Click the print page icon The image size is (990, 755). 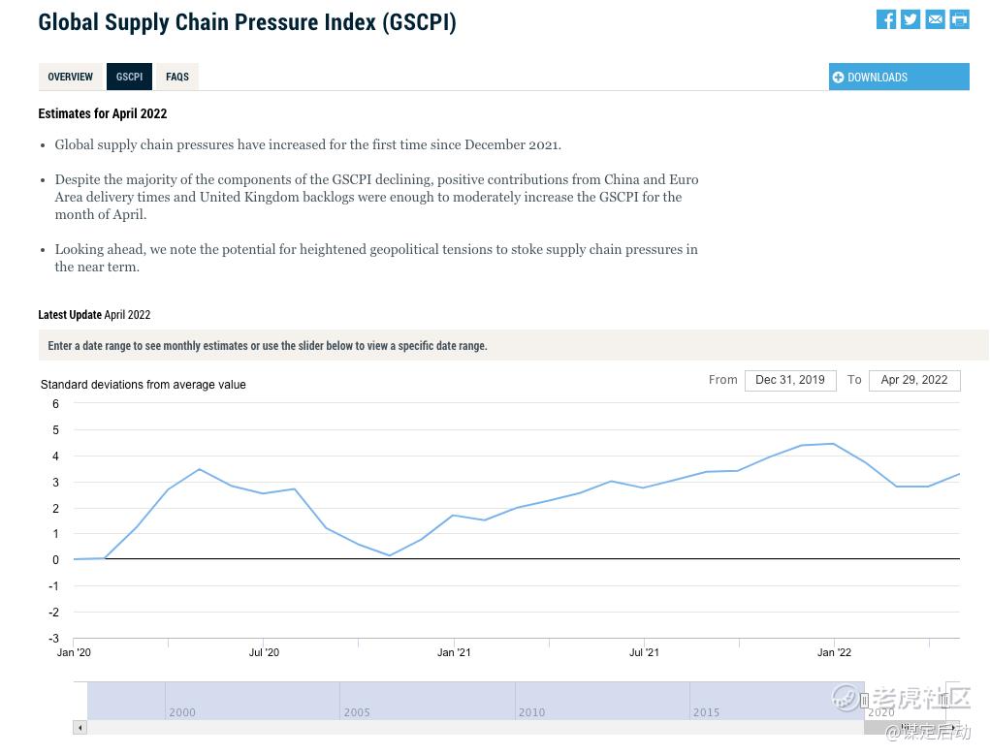point(959,19)
